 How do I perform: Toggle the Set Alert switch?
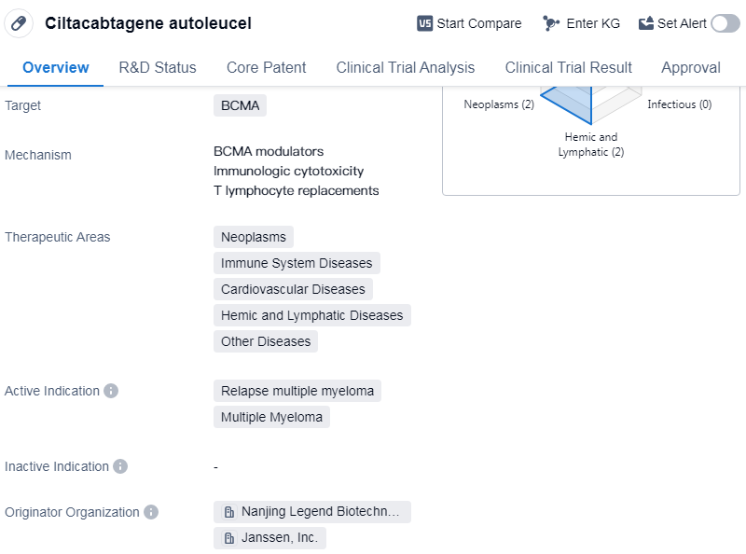click(x=725, y=23)
